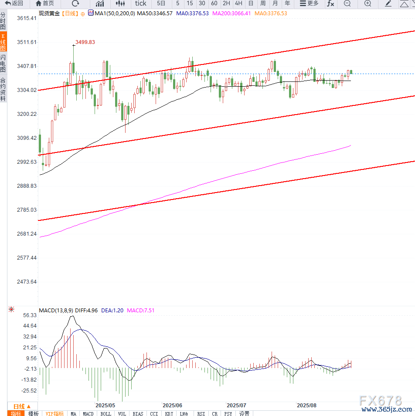Click the 返回 back button
This screenshot has width=415, height=416.
pyautogui.click(x=14, y=3)
